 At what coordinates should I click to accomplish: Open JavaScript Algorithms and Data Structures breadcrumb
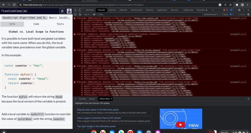(24, 18)
